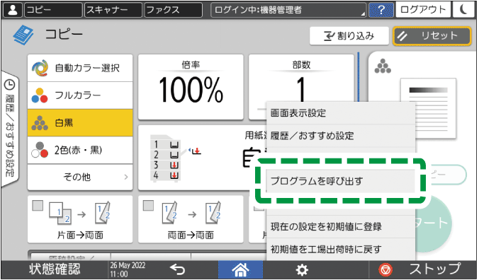Open the 履歴/おすすめ設定 side tab
The width and height of the screenshot is (479, 280).
10,129
